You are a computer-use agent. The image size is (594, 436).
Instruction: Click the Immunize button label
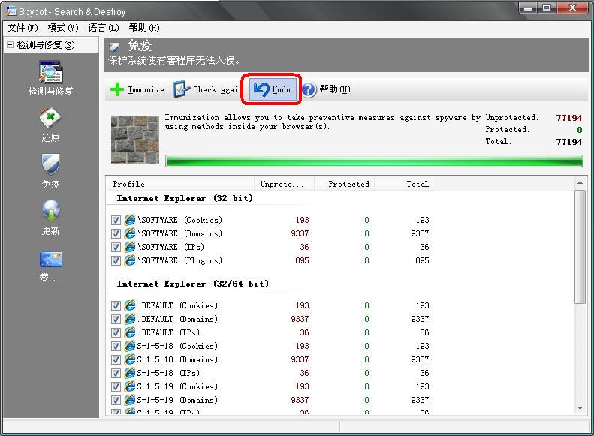(x=146, y=90)
